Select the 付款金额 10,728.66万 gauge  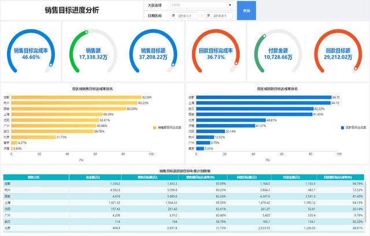pos(278,51)
